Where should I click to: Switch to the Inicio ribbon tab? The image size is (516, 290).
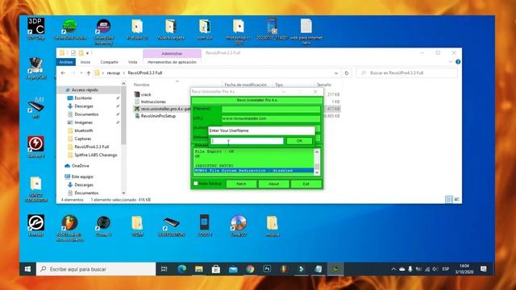click(85, 62)
